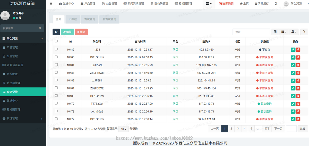
Task: Click the user avatar in top bar
Action: point(286,4)
